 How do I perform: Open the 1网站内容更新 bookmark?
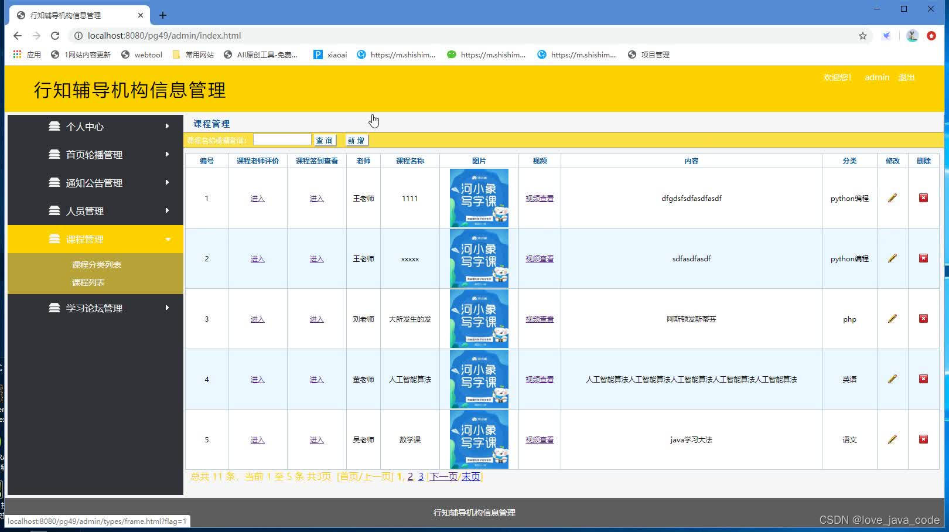point(81,54)
